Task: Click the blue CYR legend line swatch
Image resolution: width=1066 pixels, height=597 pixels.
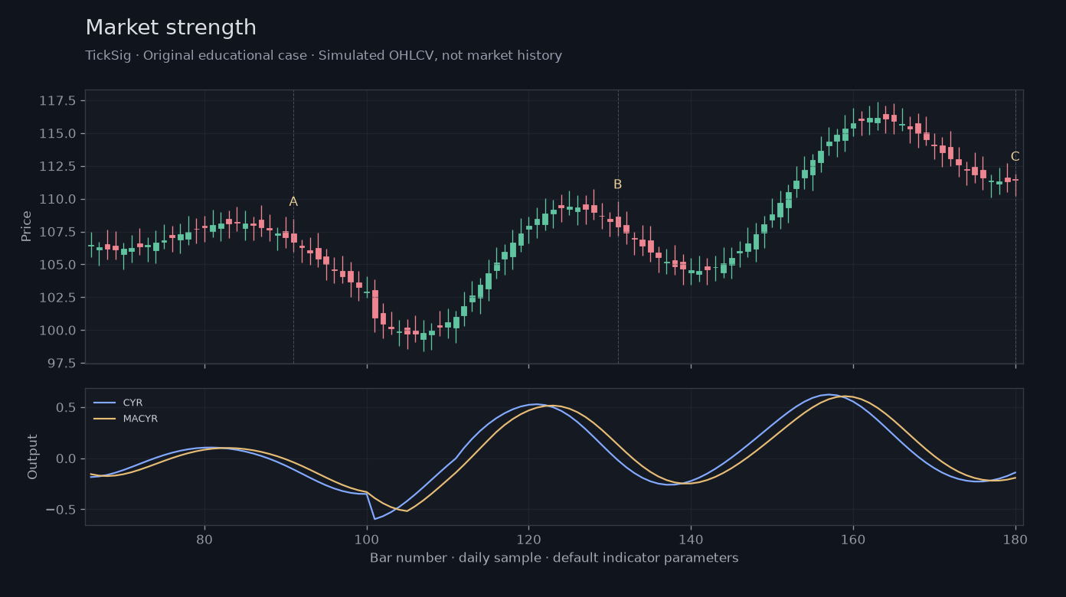Action: click(x=104, y=403)
